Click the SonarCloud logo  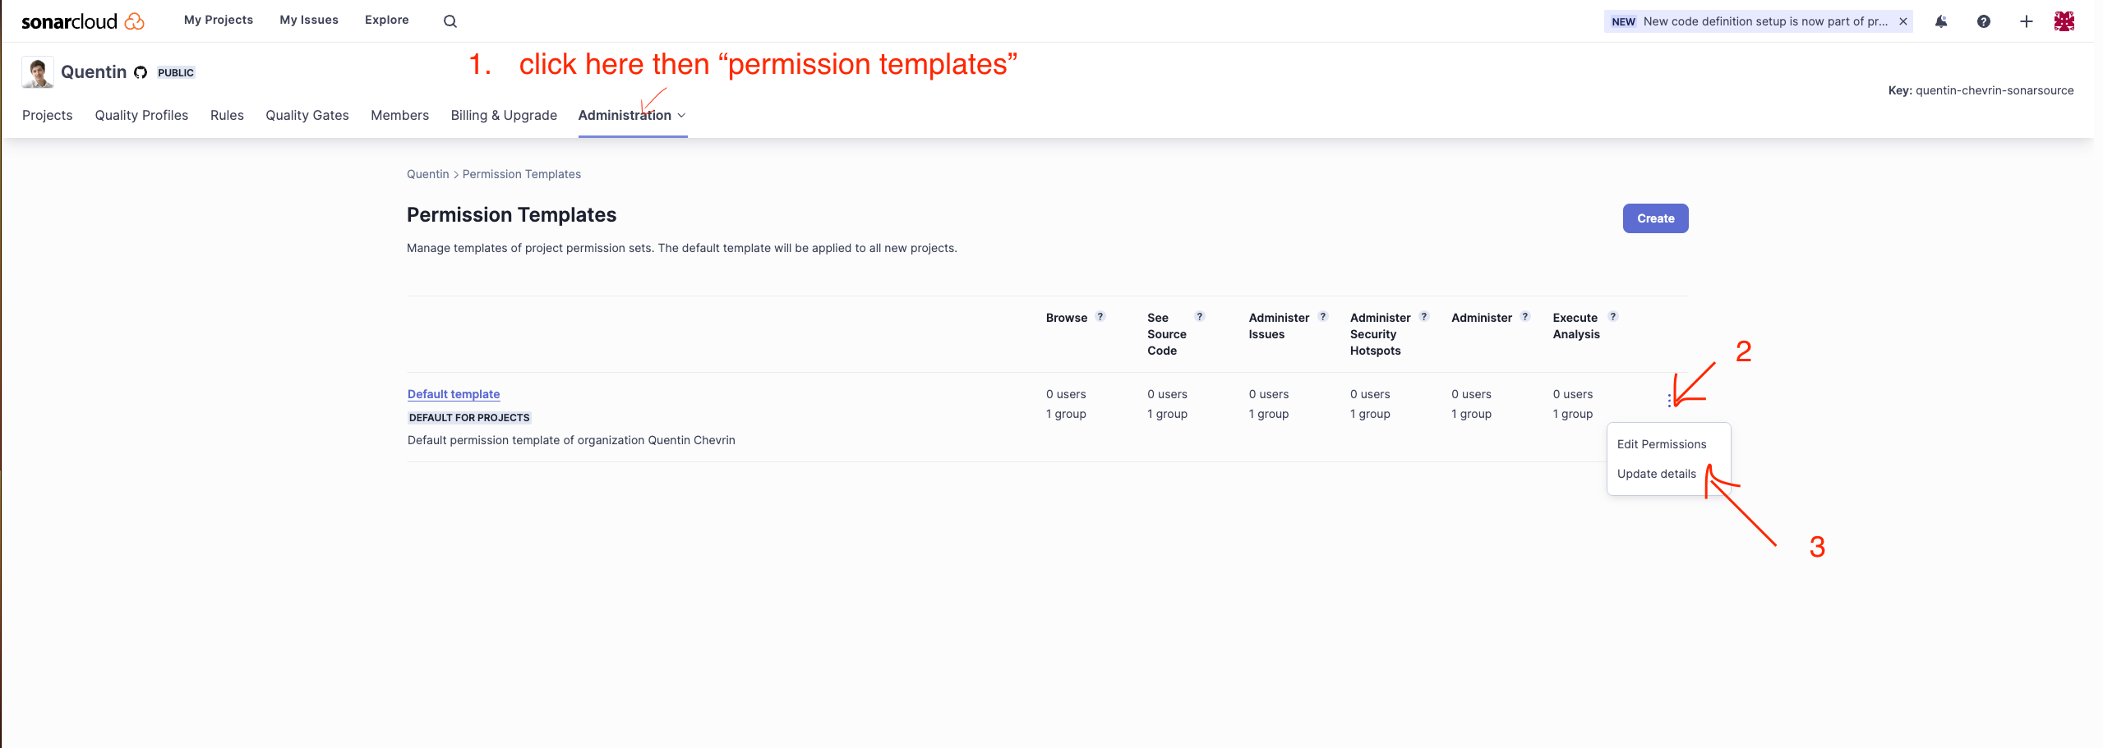click(x=81, y=21)
